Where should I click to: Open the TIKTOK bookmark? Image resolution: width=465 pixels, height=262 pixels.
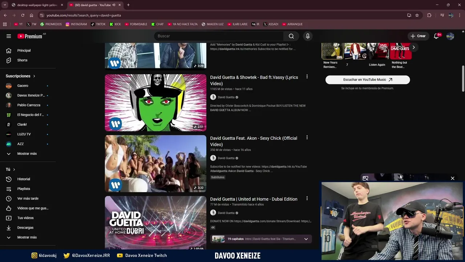(98, 24)
